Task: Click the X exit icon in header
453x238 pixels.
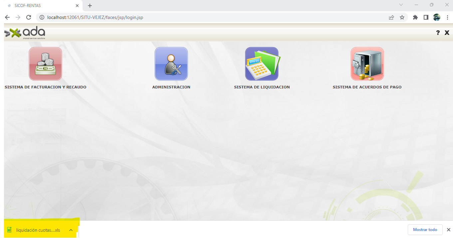Action: coord(447,33)
